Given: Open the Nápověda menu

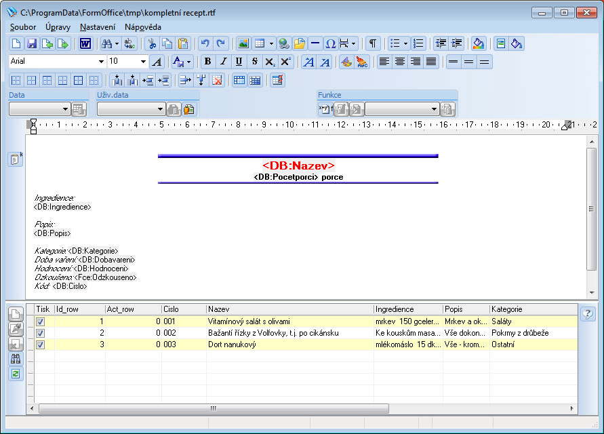Looking at the screenshot, I should 143,27.
